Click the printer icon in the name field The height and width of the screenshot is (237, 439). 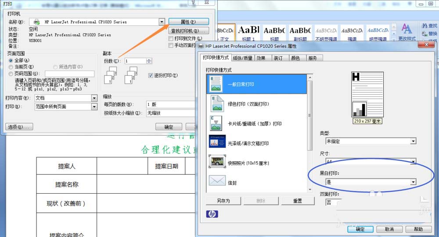37,22
